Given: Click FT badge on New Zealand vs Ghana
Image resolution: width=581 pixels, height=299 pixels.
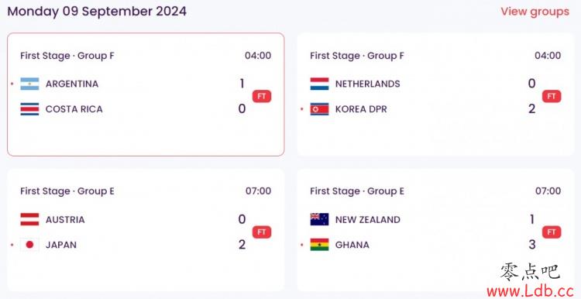Looking at the screenshot, I should (552, 232).
